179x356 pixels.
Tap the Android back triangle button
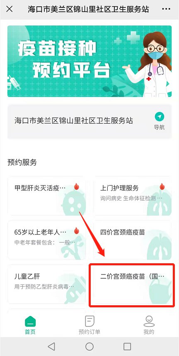click(x=52, y=346)
